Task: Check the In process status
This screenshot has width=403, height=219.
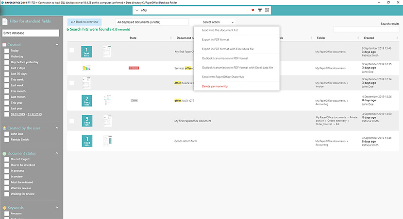Action: coord(7,171)
